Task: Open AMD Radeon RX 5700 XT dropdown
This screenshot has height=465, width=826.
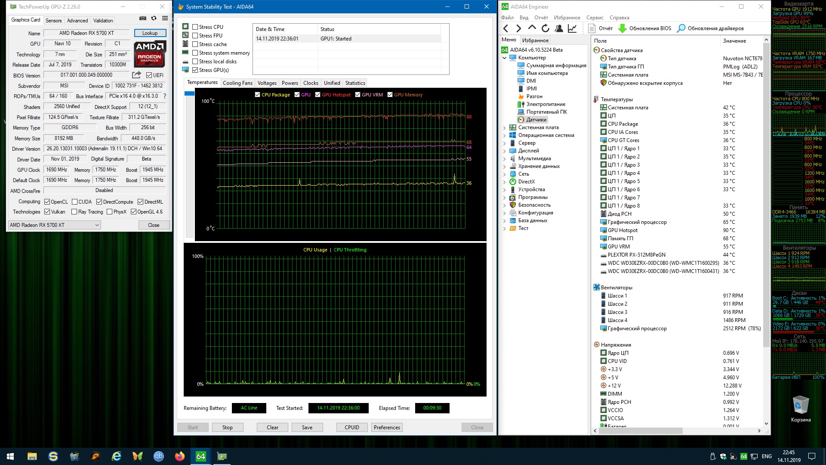Action: [55, 225]
